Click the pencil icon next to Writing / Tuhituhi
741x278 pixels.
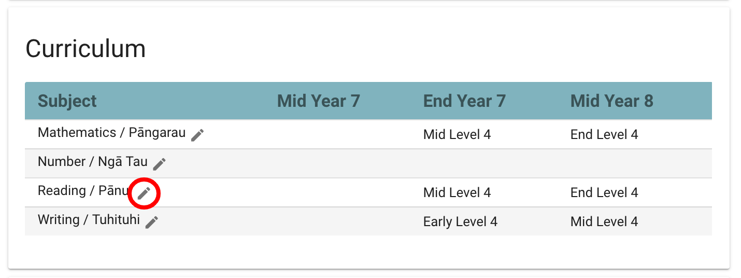point(151,222)
